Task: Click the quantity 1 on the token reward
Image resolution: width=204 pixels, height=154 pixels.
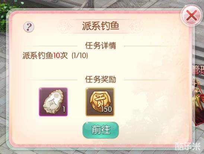Action: [64, 109]
